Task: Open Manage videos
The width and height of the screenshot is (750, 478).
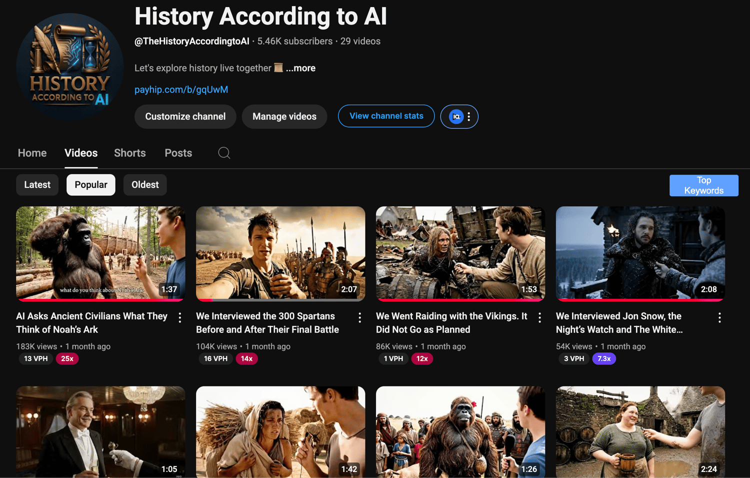Action: 284,116
